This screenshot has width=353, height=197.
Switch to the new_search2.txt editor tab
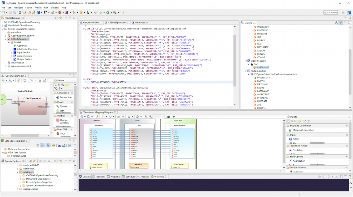pos(91,23)
